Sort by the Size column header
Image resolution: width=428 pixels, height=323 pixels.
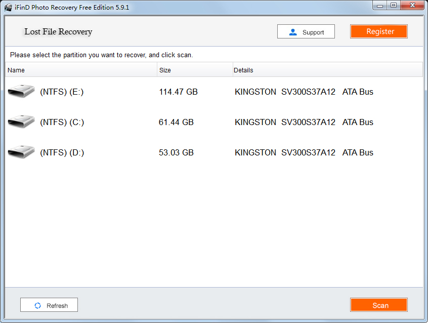[165, 70]
